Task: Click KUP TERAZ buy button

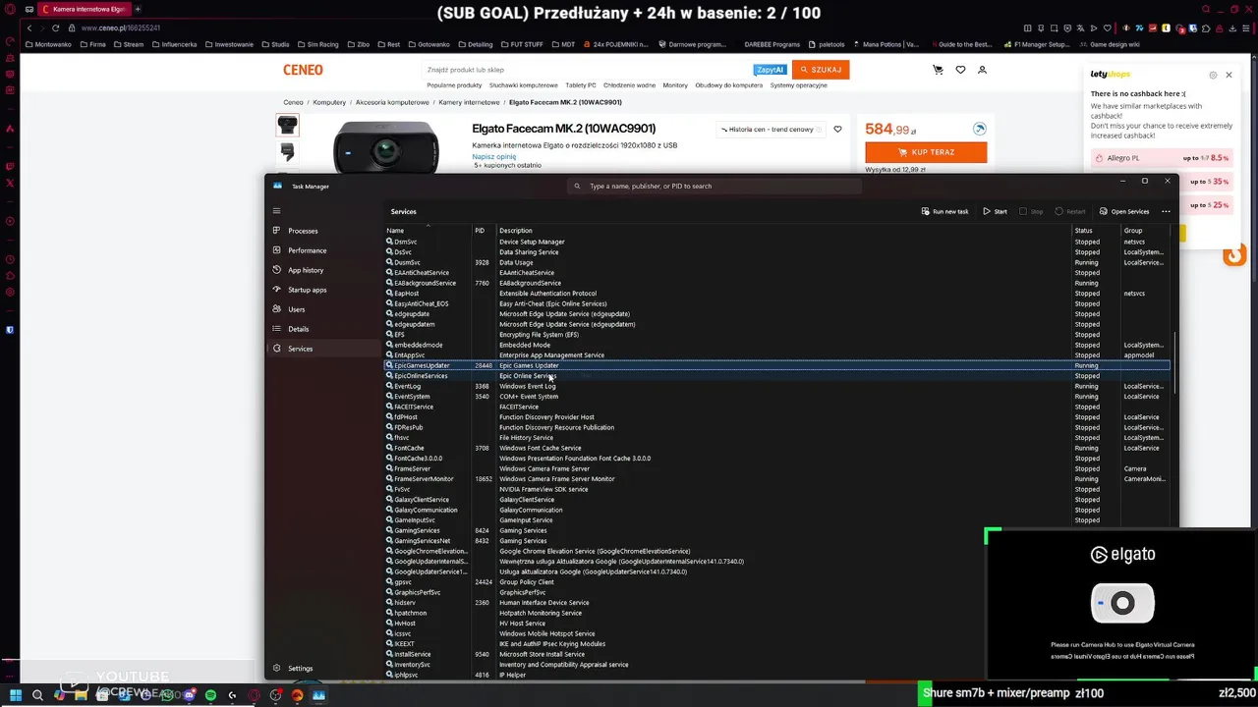Action: [926, 152]
